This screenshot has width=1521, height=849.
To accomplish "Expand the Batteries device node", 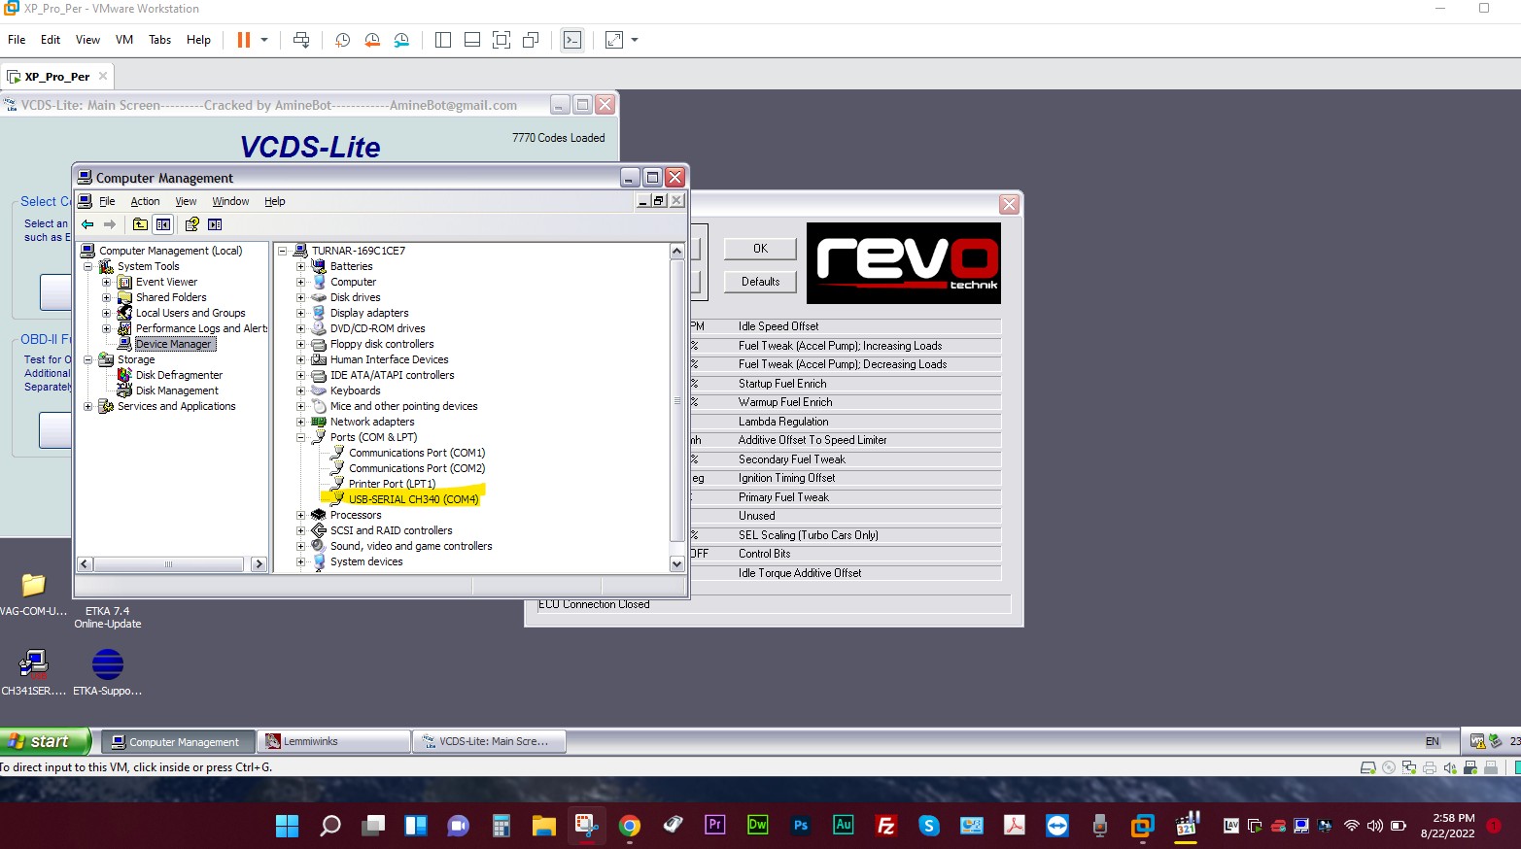I will point(301,266).
